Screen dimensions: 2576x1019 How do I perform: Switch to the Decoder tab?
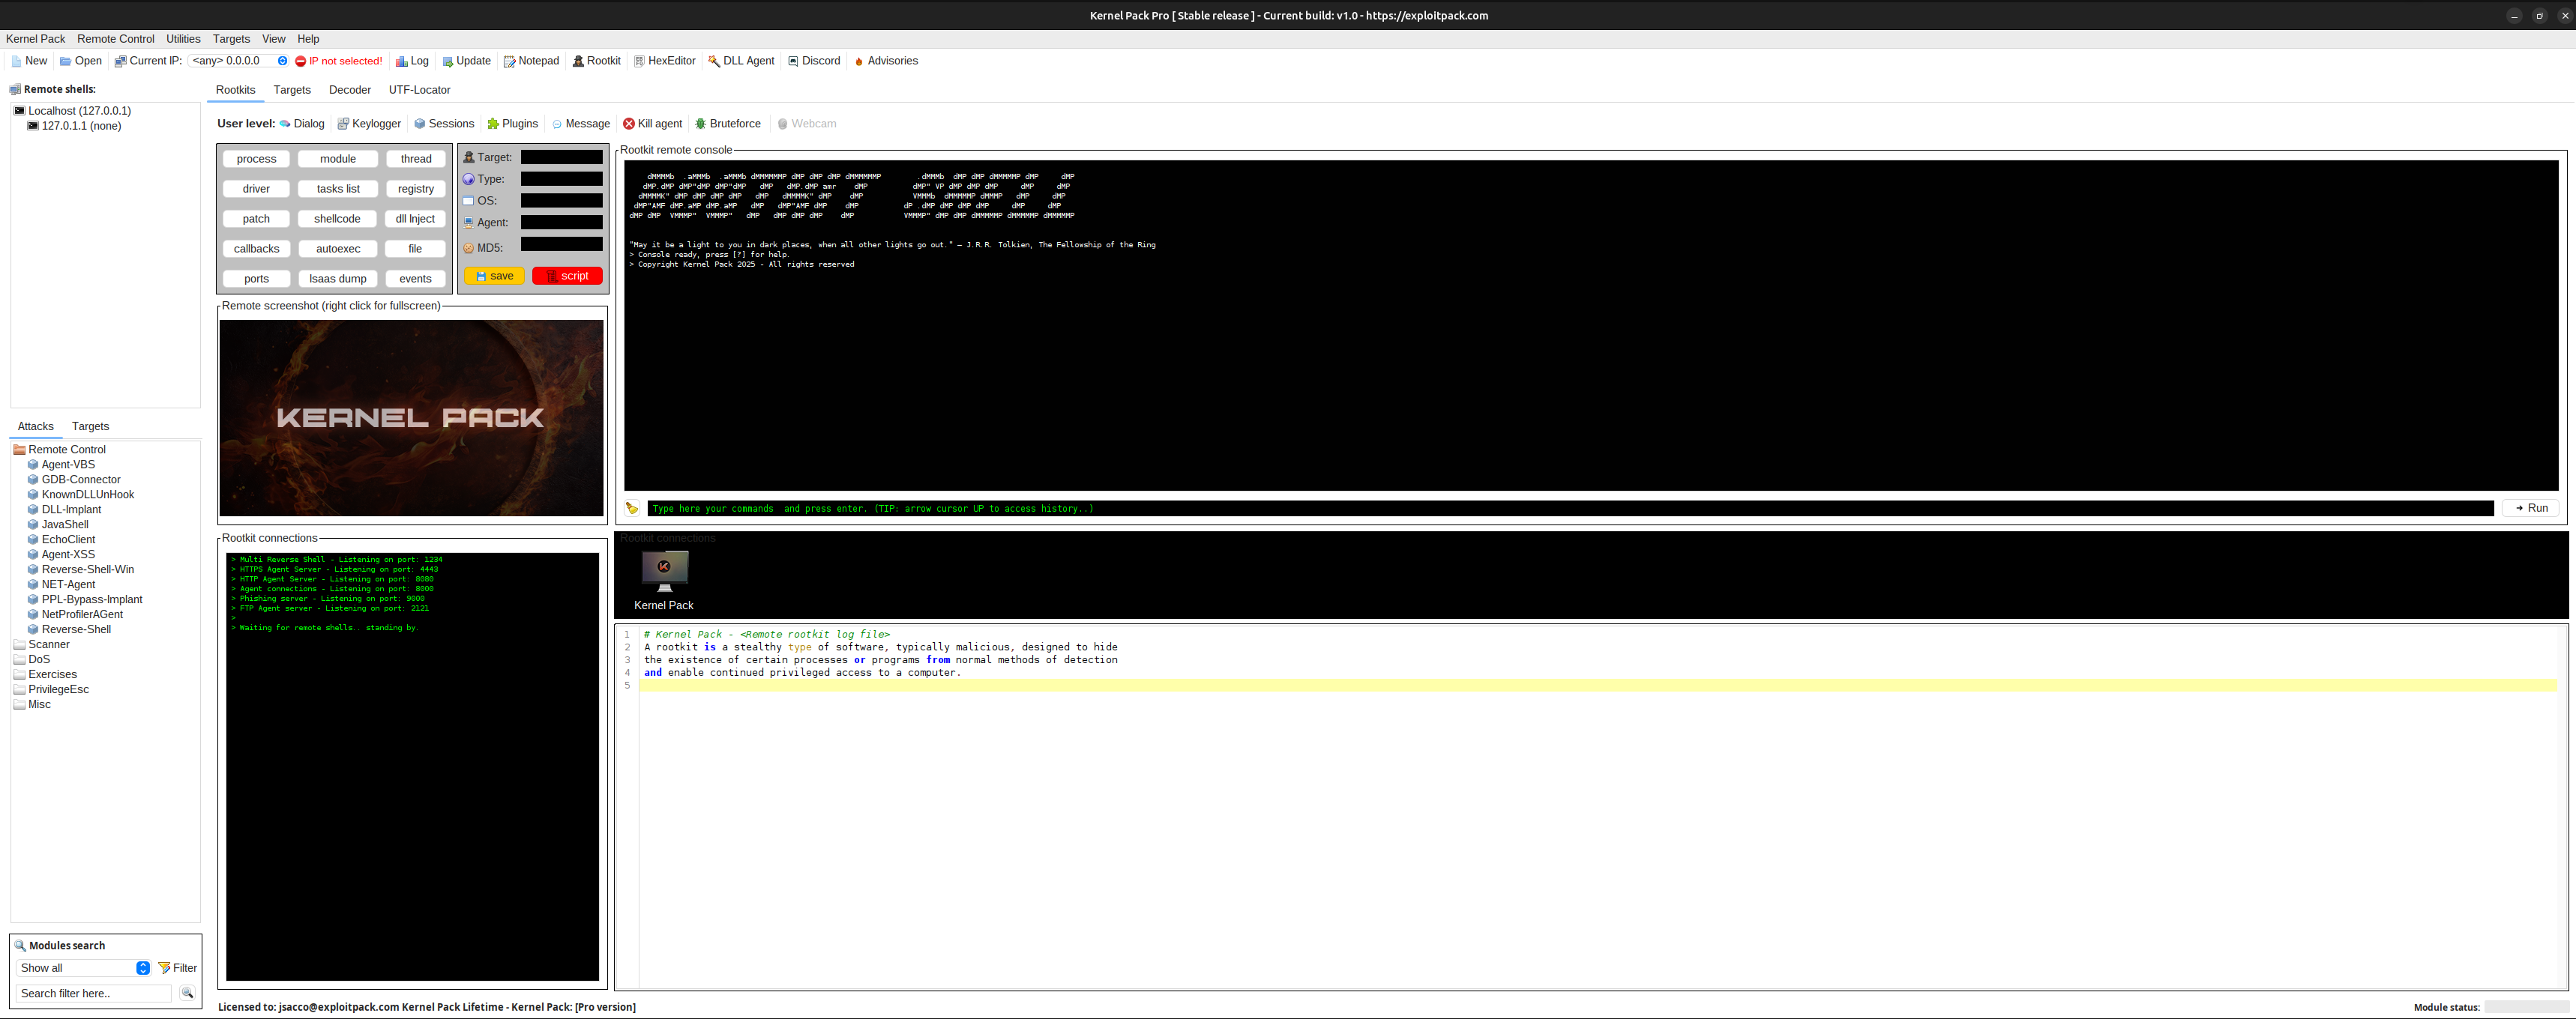pos(350,90)
